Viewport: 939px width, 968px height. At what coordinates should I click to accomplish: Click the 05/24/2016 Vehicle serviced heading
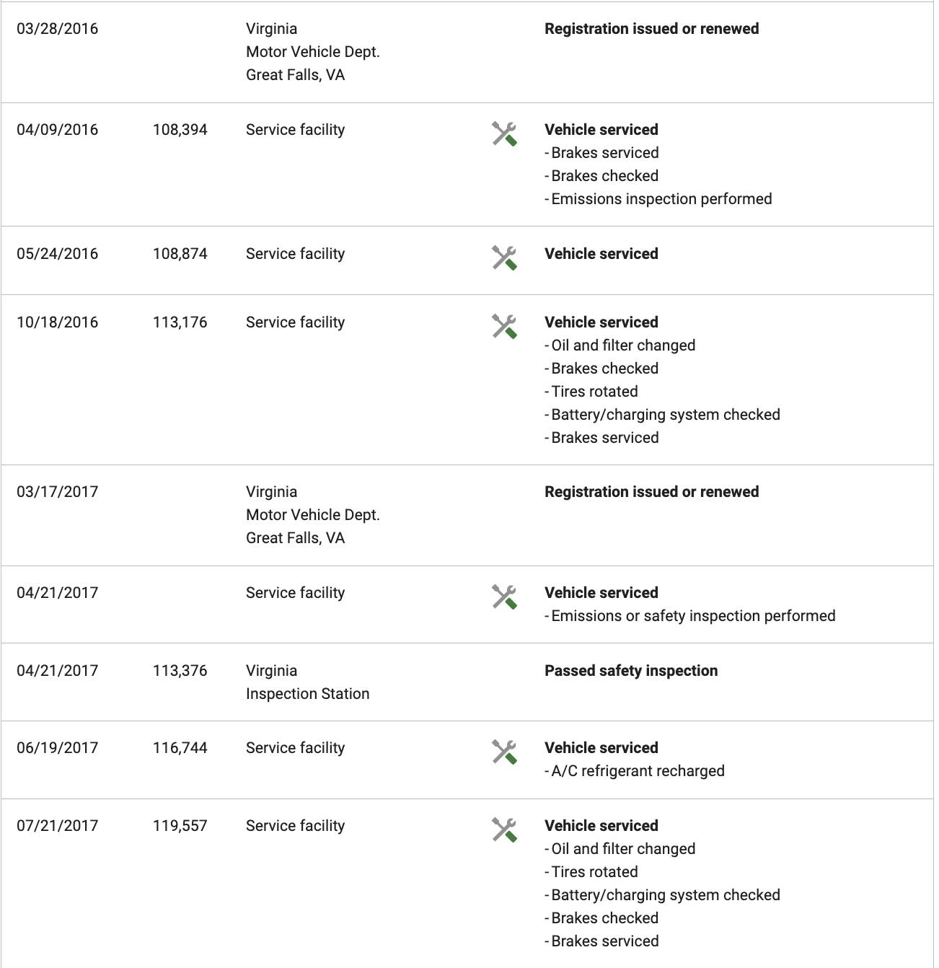pyautogui.click(x=601, y=254)
